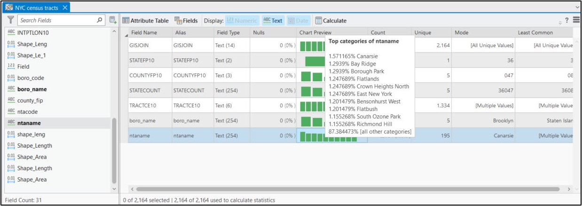Screen dimensions: 582x206
Task: Open the Fields view
Action: point(186,20)
